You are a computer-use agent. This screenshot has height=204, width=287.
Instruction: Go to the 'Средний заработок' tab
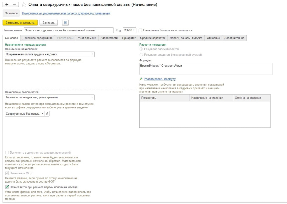coord(153,38)
